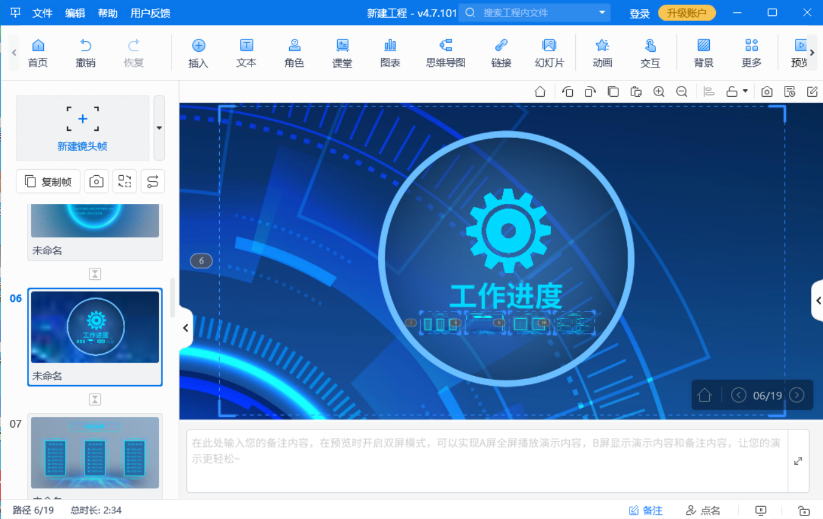Viewport: 823px width, 519px height.
Task: Open the 更多 more tools icon
Action: tap(752, 52)
